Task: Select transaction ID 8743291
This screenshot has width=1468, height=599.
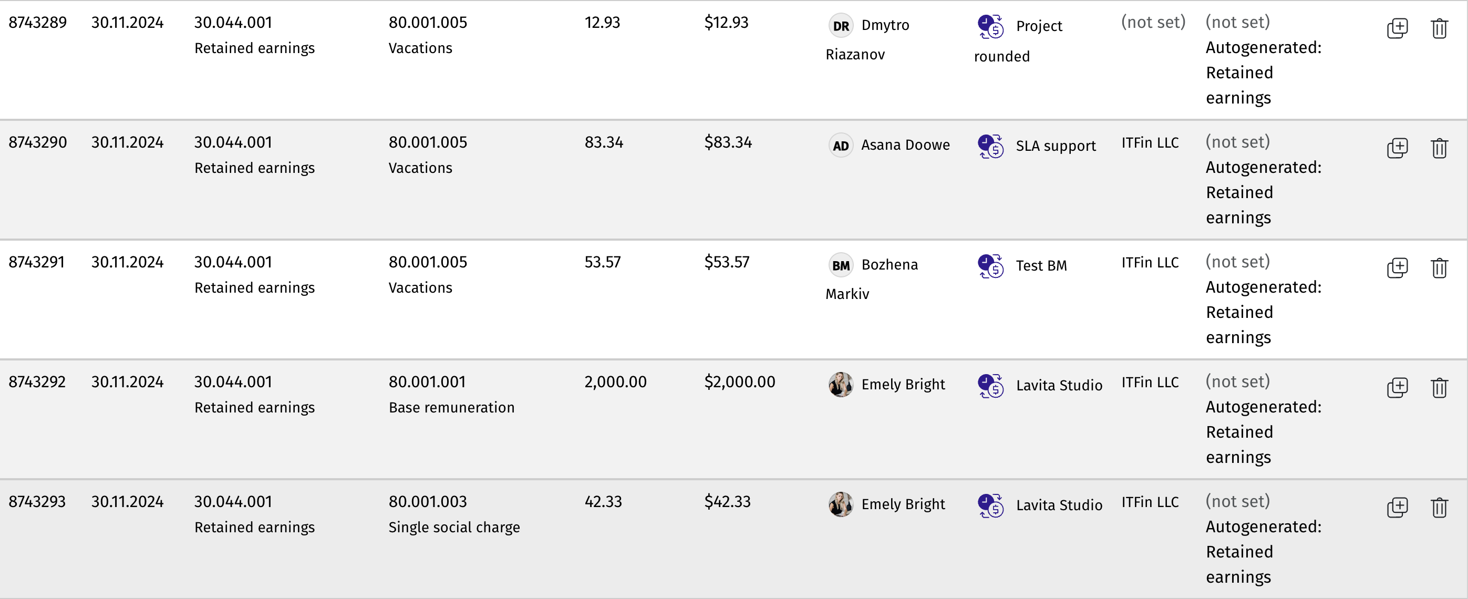Action: [x=36, y=262]
